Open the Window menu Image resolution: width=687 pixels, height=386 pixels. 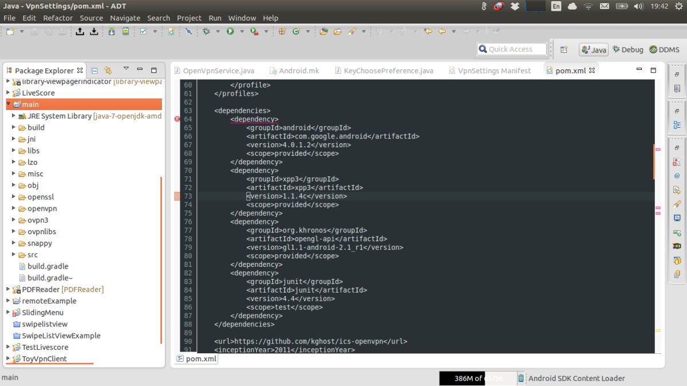[x=242, y=18]
